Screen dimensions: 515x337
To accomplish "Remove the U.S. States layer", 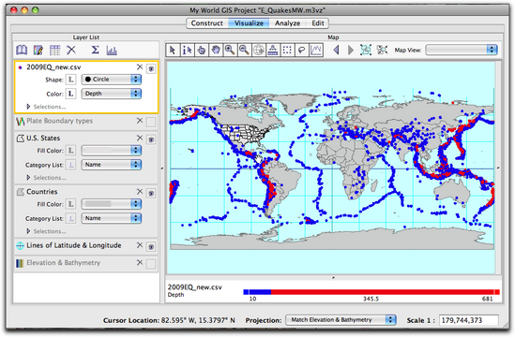I will point(140,138).
